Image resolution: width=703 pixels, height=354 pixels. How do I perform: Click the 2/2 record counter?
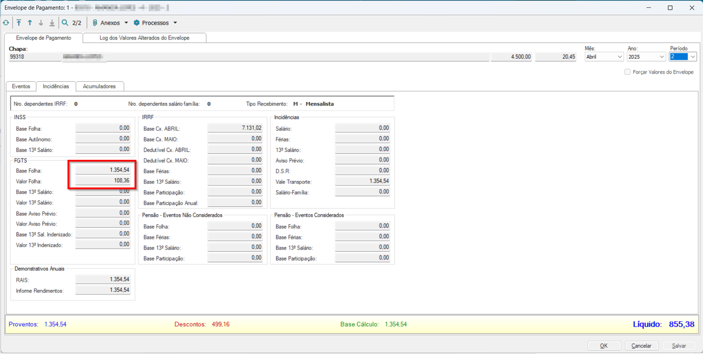click(77, 23)
